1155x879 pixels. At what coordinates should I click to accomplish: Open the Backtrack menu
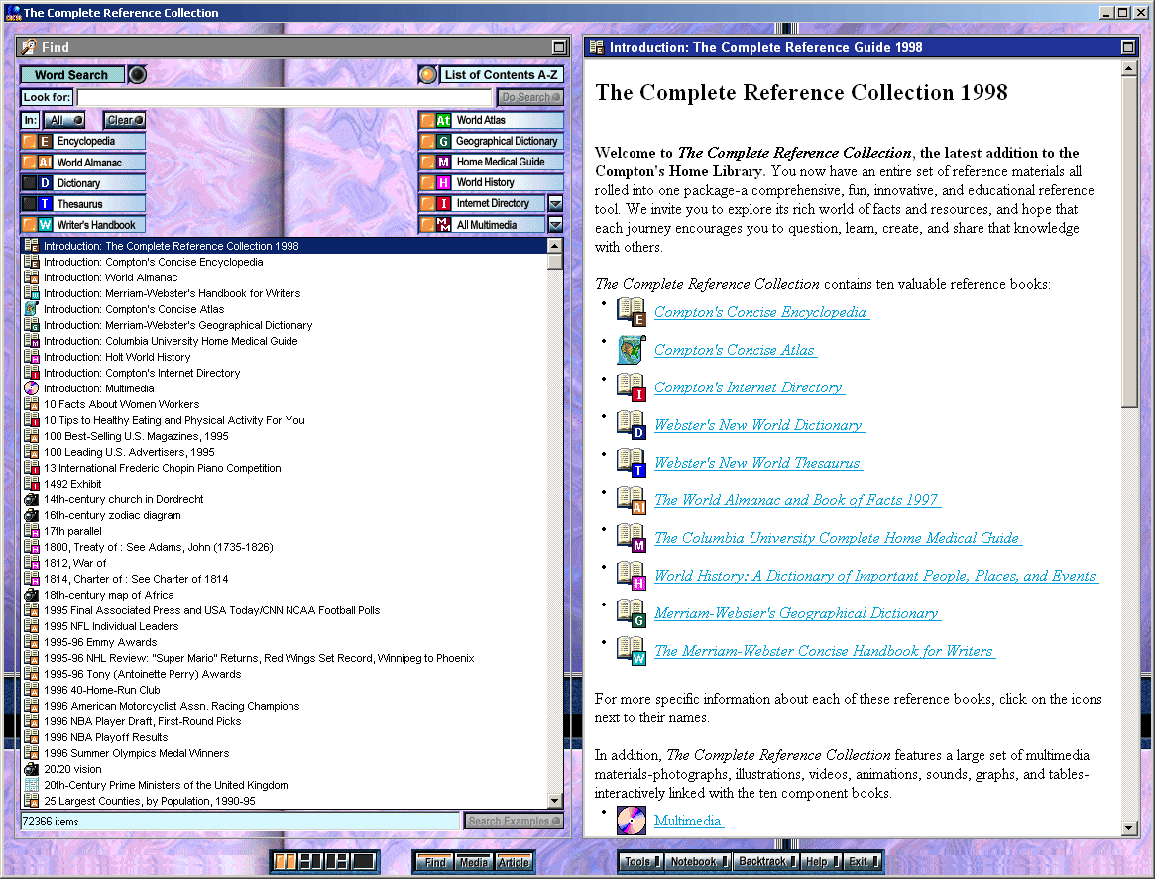pos(765,862)
